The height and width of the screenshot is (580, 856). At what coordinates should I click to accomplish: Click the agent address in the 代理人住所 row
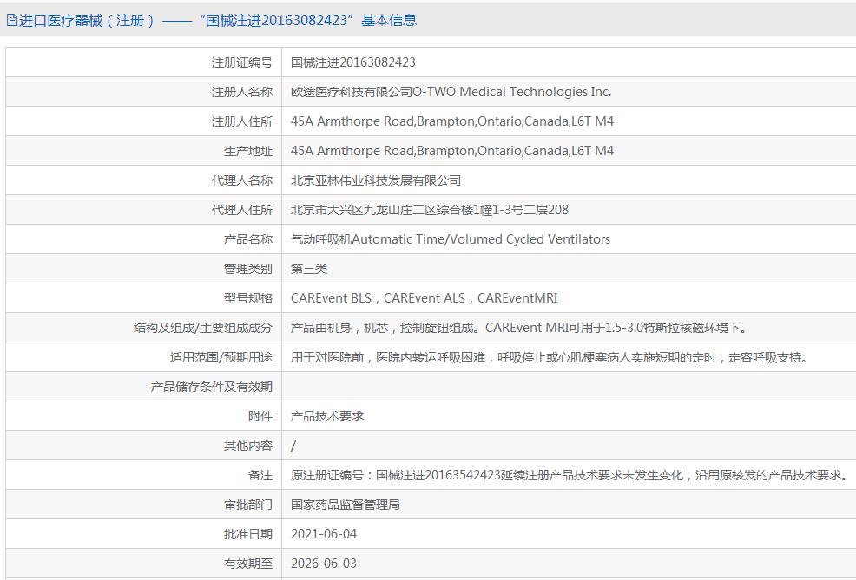[x=429, y=210]
